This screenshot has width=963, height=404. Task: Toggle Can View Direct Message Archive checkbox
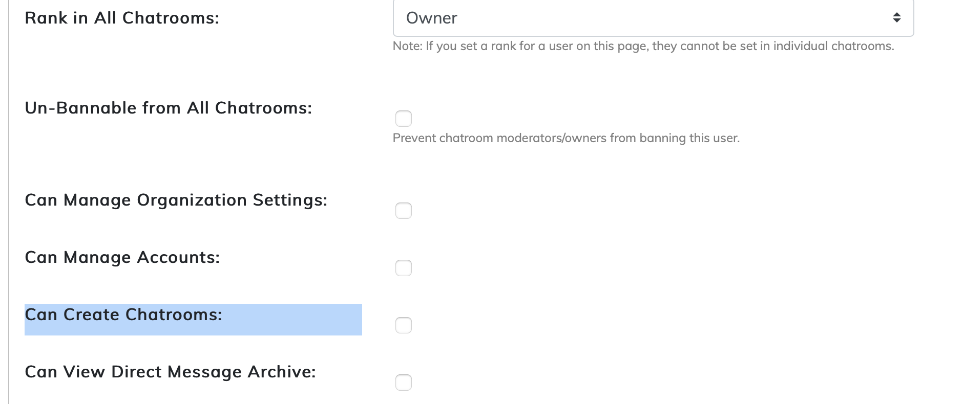pyautogui.click(x=404, y=383)
